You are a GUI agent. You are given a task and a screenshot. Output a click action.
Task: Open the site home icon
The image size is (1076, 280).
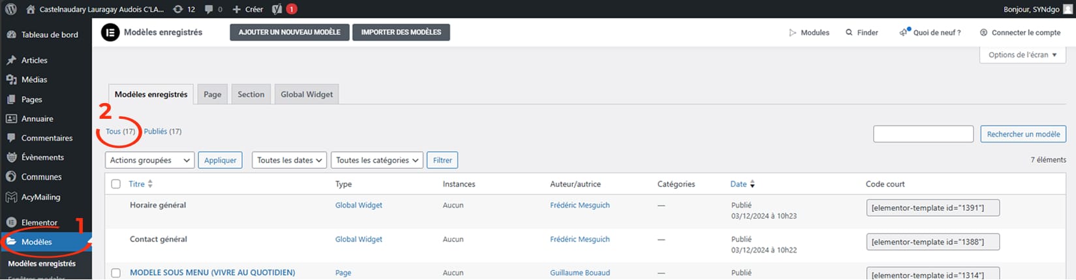pos(31,9)
